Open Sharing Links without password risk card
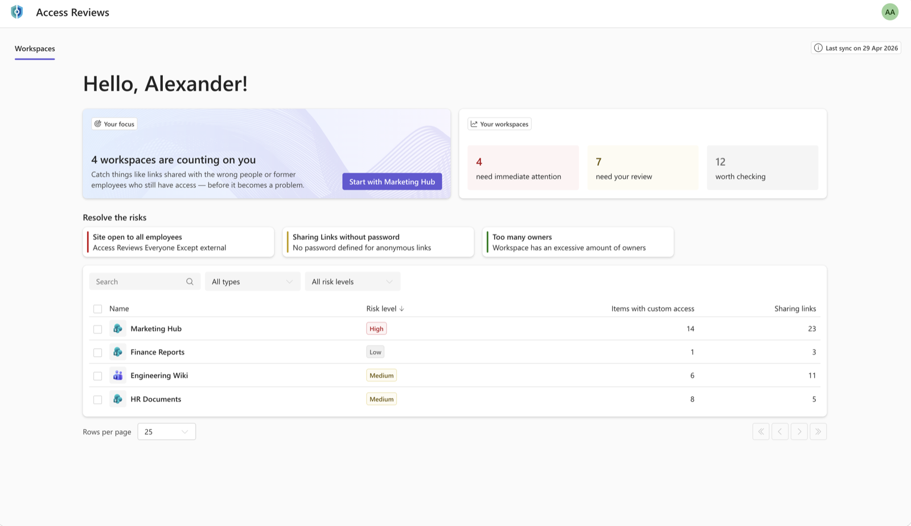911x526 pixels. pyautogui.click(x=379, y=242)
